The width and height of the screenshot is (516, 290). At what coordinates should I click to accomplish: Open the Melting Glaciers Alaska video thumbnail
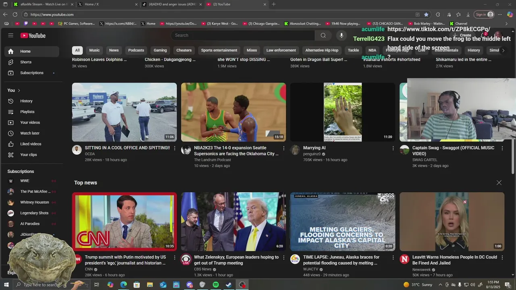[x=343, y=222]
